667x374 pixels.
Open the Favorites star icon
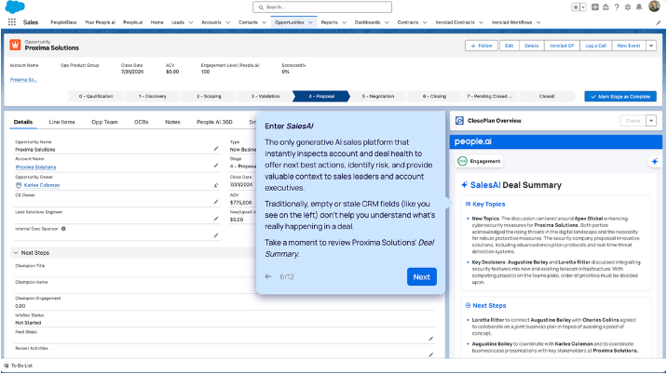click(575, 7)
